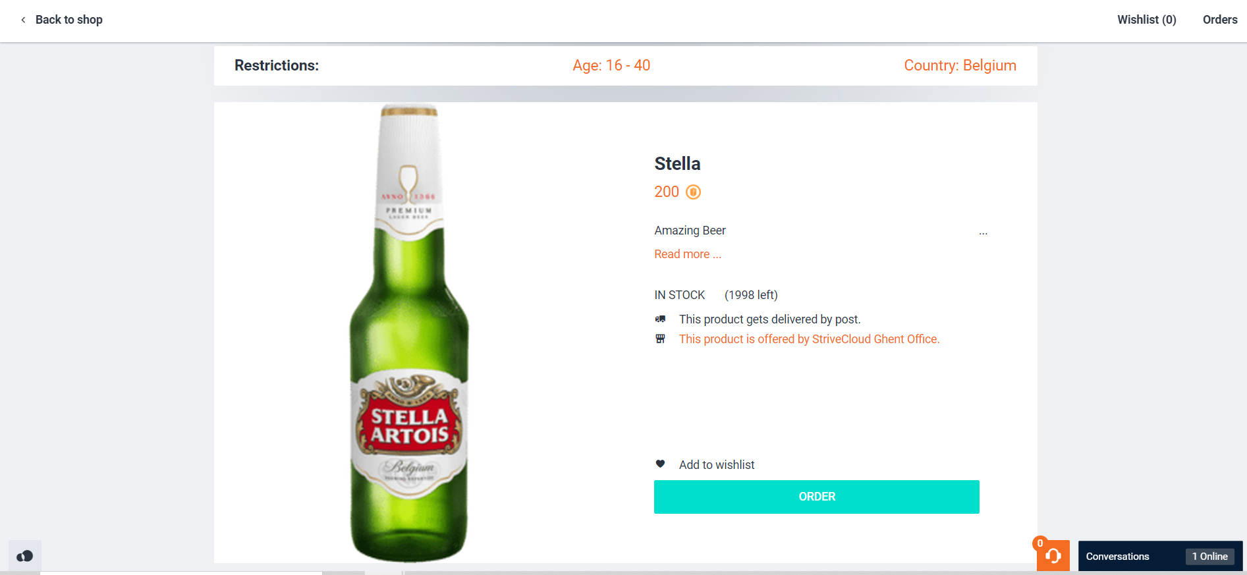Expand description with Read more link
The height and width of the screenshot is (575, 1247).
[687, 254]
